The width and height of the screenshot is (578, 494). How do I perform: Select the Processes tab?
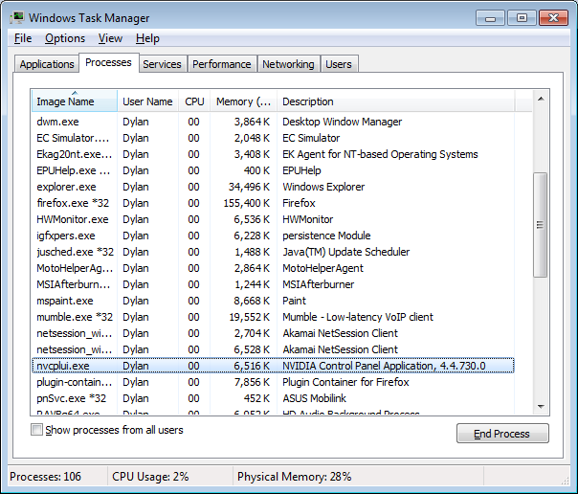coord(108,62)
